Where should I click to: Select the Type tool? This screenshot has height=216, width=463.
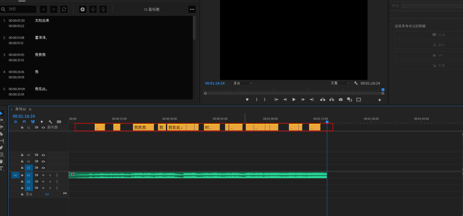coord(1,168)
